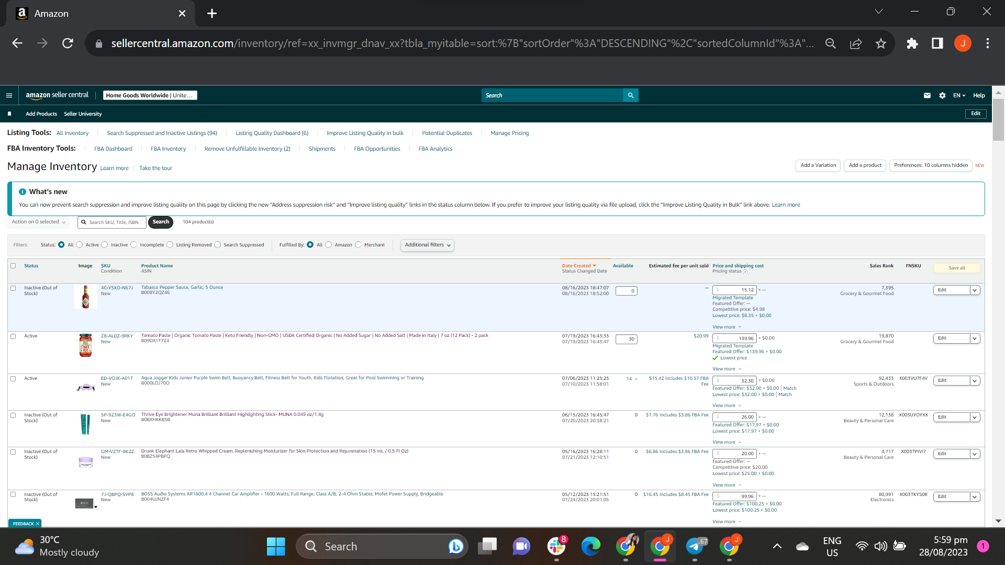Screen dimensions: 1005x565
Task: Choose the Inactive status filter radio
Action: pos(105,245)
